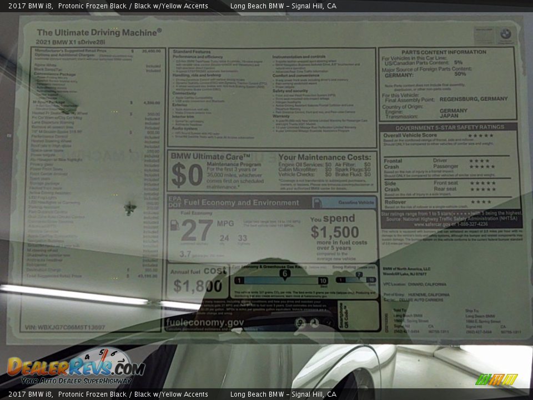This screenshot has height=400, width=533.
Task: Click The Ultimate Driving Machine heading
Action: pos(99,33)
